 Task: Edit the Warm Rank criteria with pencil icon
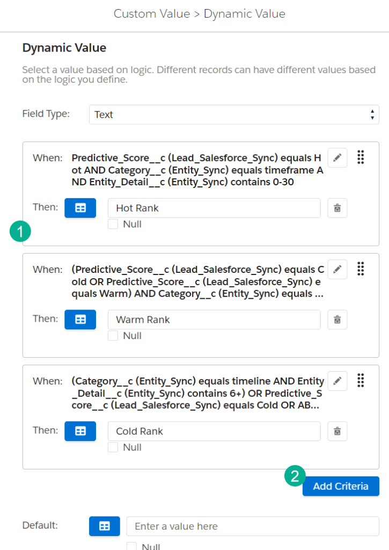pos(337,269)
